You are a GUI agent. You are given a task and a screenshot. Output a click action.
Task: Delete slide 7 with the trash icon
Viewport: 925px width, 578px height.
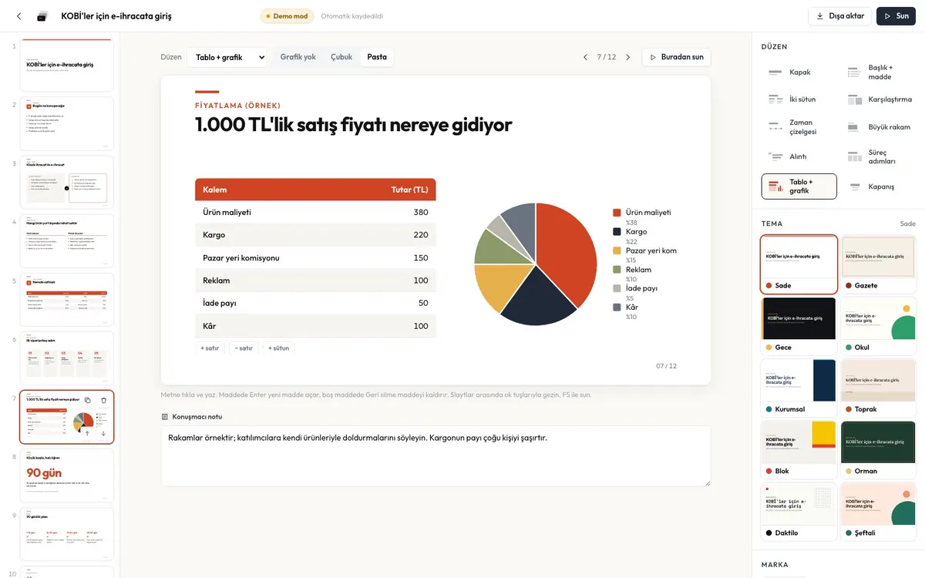(104, 400)
